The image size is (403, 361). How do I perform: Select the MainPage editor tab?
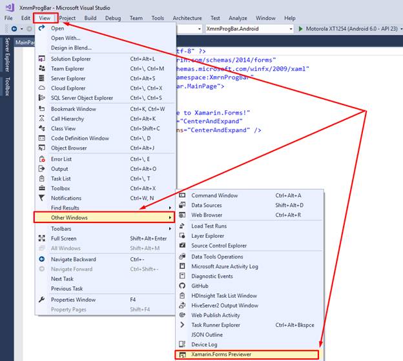[x=25, y=43]
